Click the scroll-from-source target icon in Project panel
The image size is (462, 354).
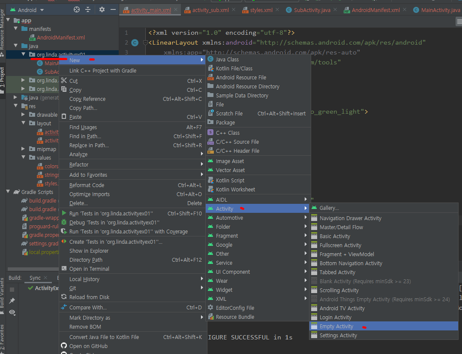click(x=77, y=10)
